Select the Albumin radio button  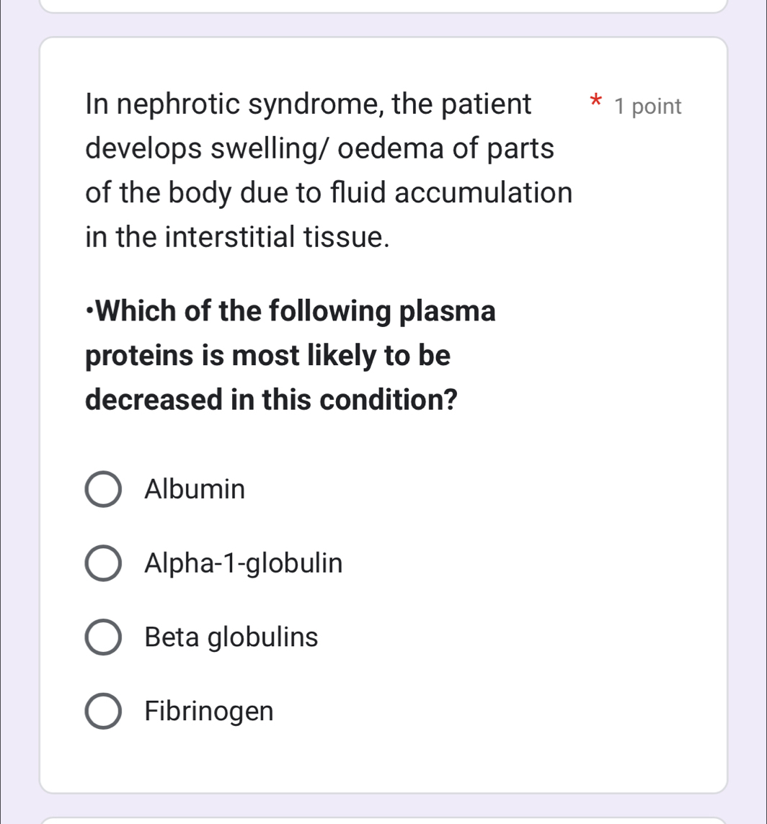coord(104,491)
